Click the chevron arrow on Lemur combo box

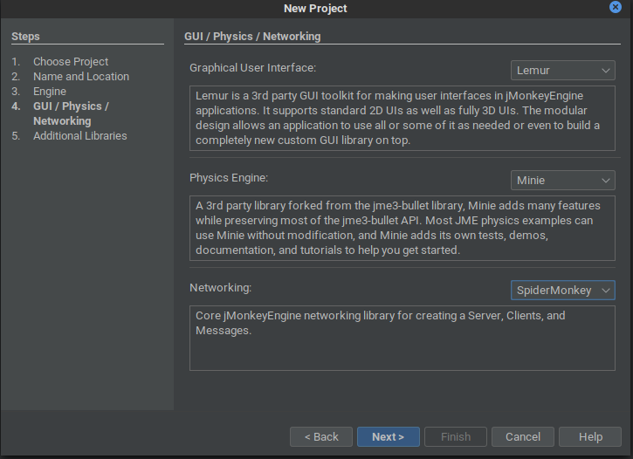coord(606,71)
